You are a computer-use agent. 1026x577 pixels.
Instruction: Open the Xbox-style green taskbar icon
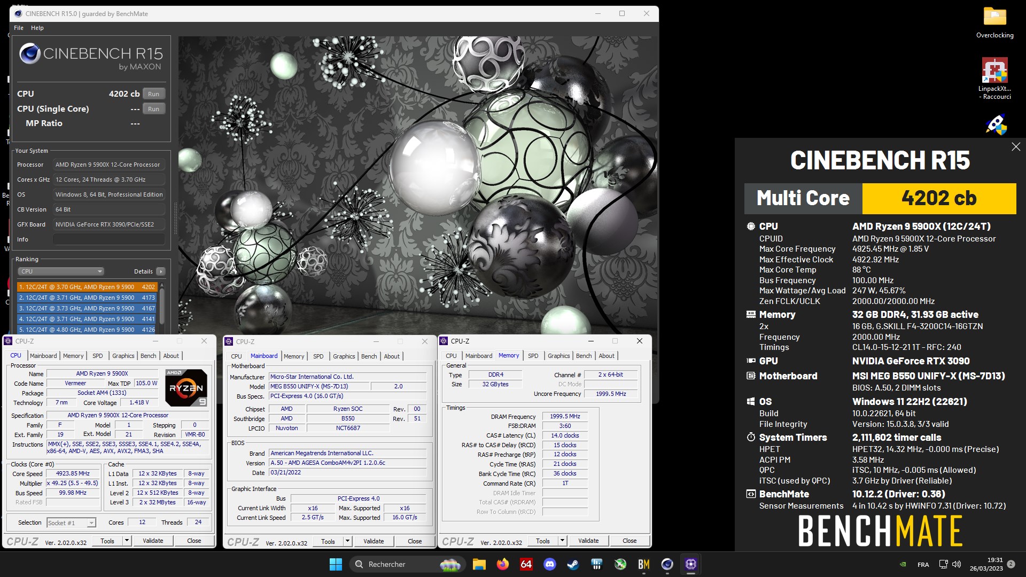point(620,564)
